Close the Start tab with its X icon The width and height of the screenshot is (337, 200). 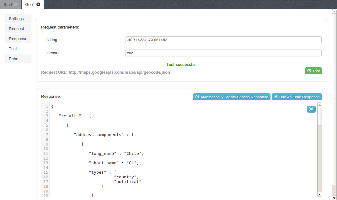[16, 5]
